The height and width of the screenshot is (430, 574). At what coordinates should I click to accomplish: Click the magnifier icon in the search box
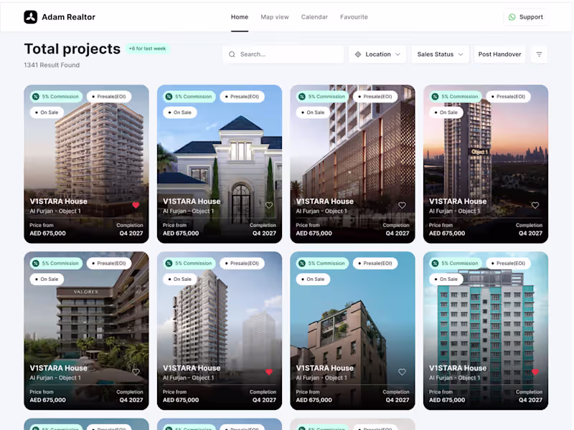point(232,54)
